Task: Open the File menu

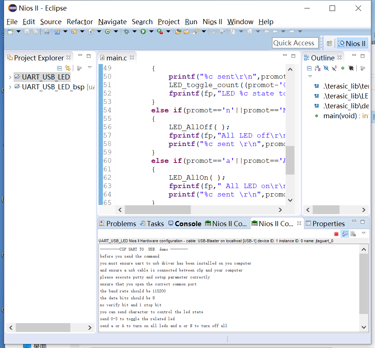Action: (12, 22)
